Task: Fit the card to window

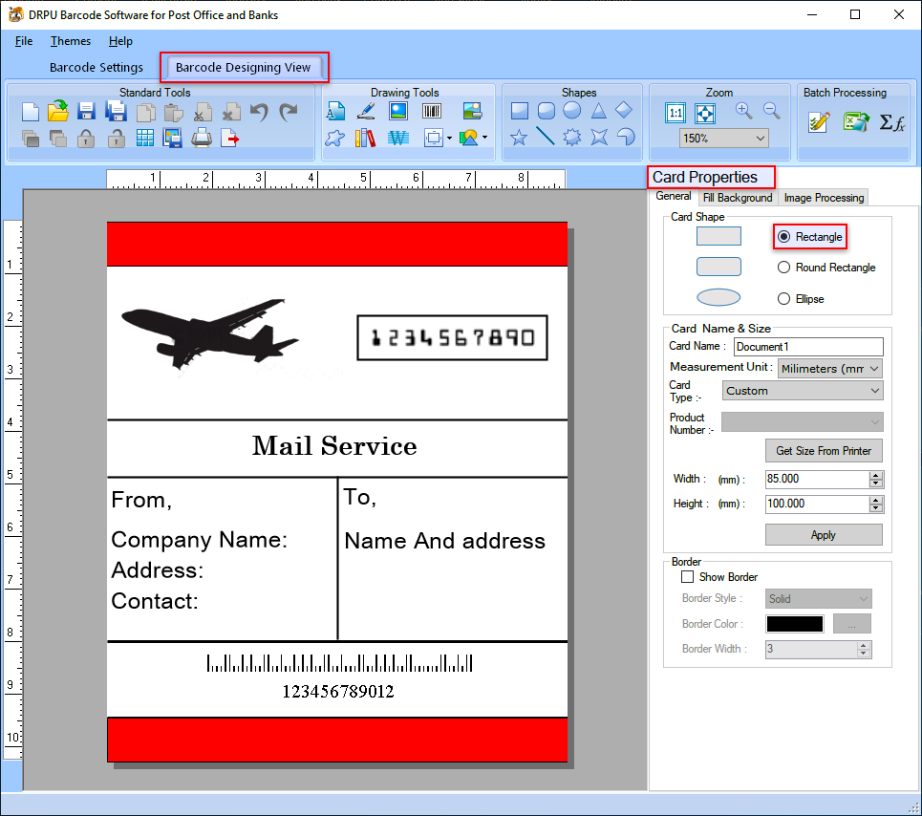Action: pyautogui.click(x=704, y=113)
